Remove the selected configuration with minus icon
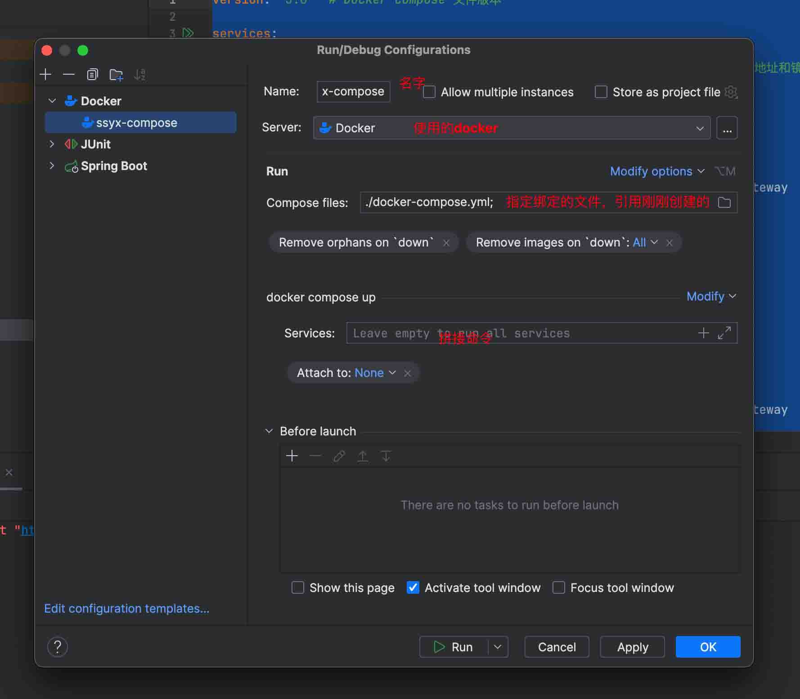The image size is (800, 699). [69, 74]
